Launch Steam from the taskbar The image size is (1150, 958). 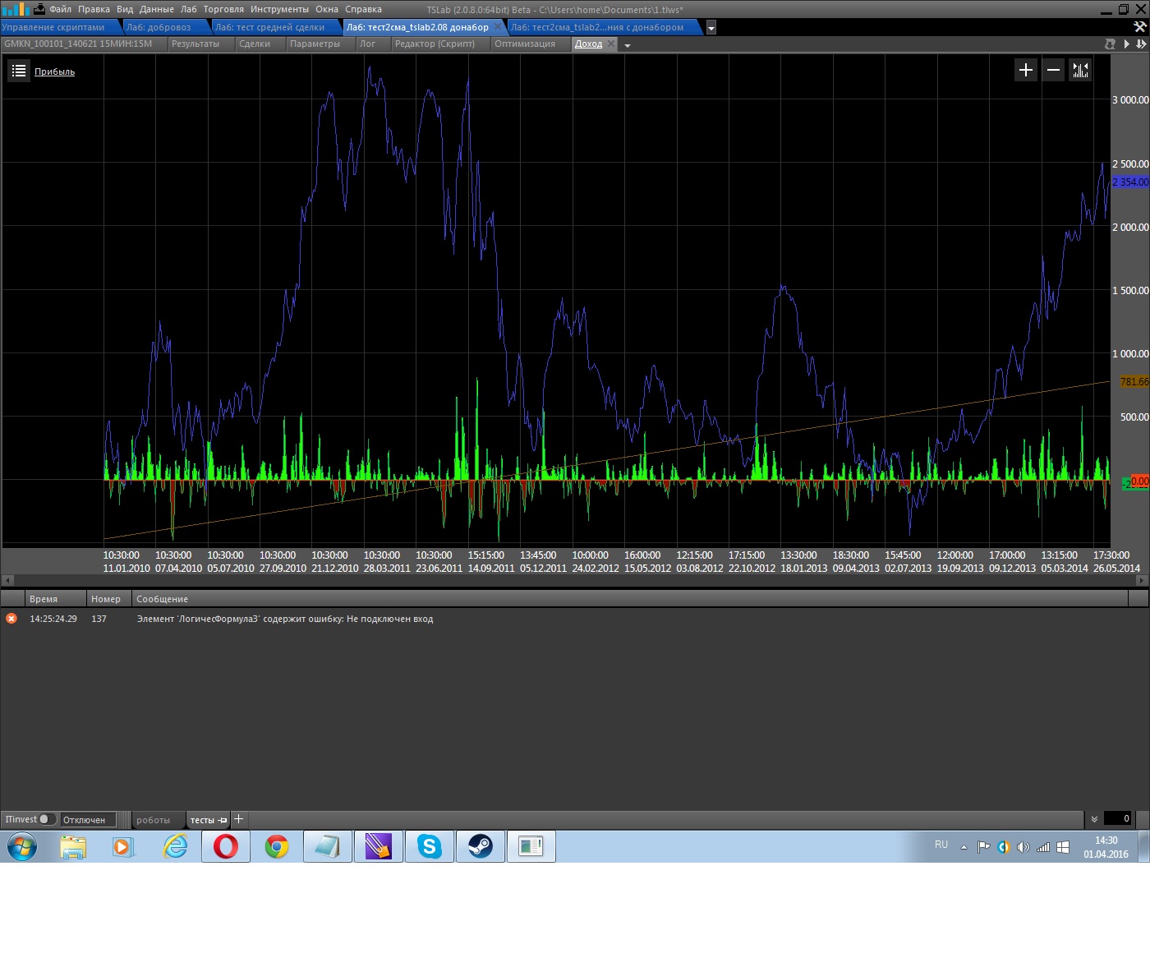480,846
